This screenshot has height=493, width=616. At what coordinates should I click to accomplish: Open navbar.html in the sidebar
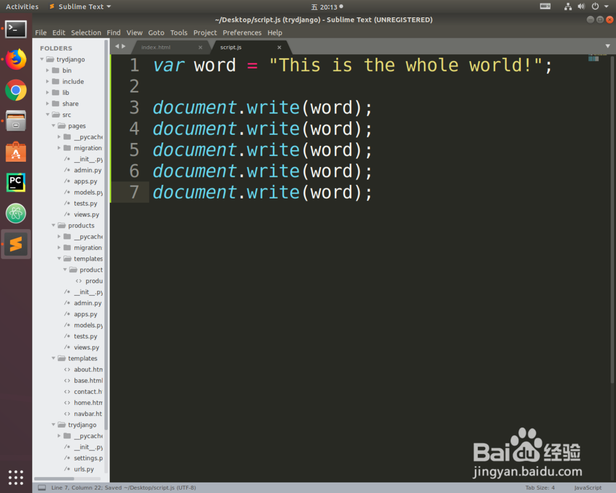click(x=88, y=414)
